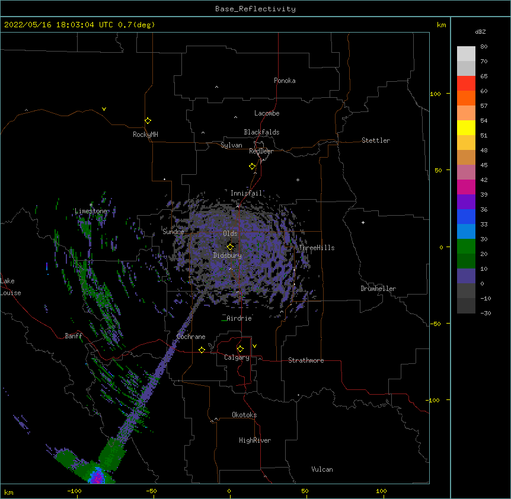This screenshot has width=511, height=499.
Task: Click the 100 tick on vertical axis
Action: pos(436,94)
